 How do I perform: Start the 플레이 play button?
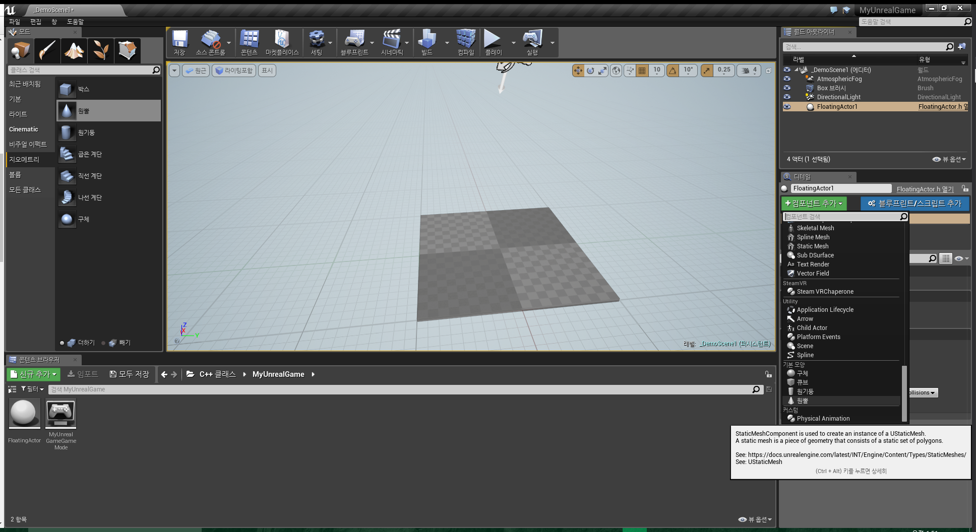click(x=493, y=42)
